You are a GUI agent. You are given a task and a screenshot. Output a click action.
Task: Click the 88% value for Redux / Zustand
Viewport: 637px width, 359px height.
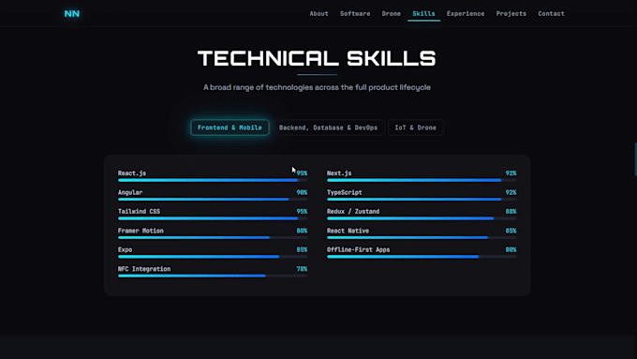point(511,212)
